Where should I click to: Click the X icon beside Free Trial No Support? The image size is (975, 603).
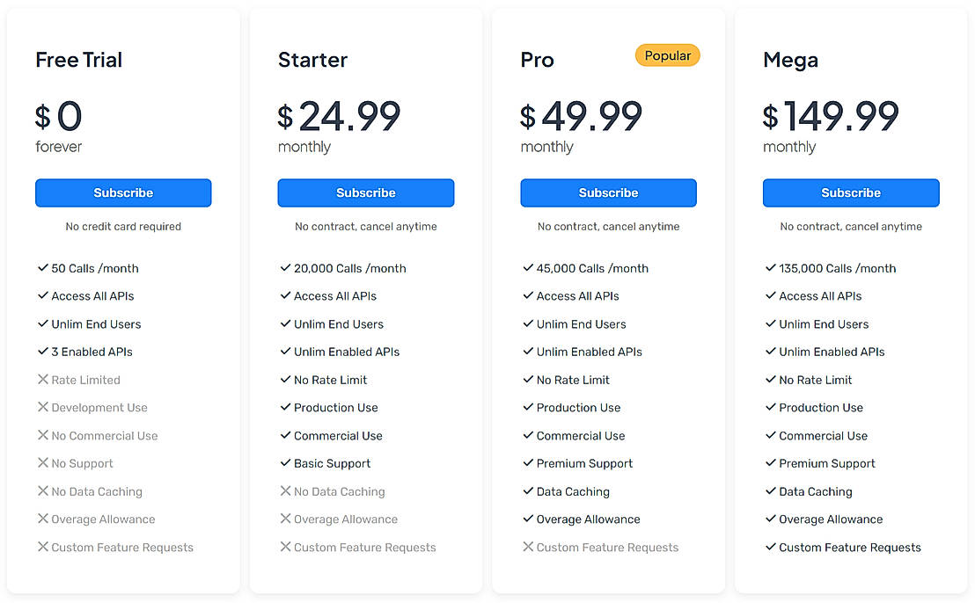point(42,463)
